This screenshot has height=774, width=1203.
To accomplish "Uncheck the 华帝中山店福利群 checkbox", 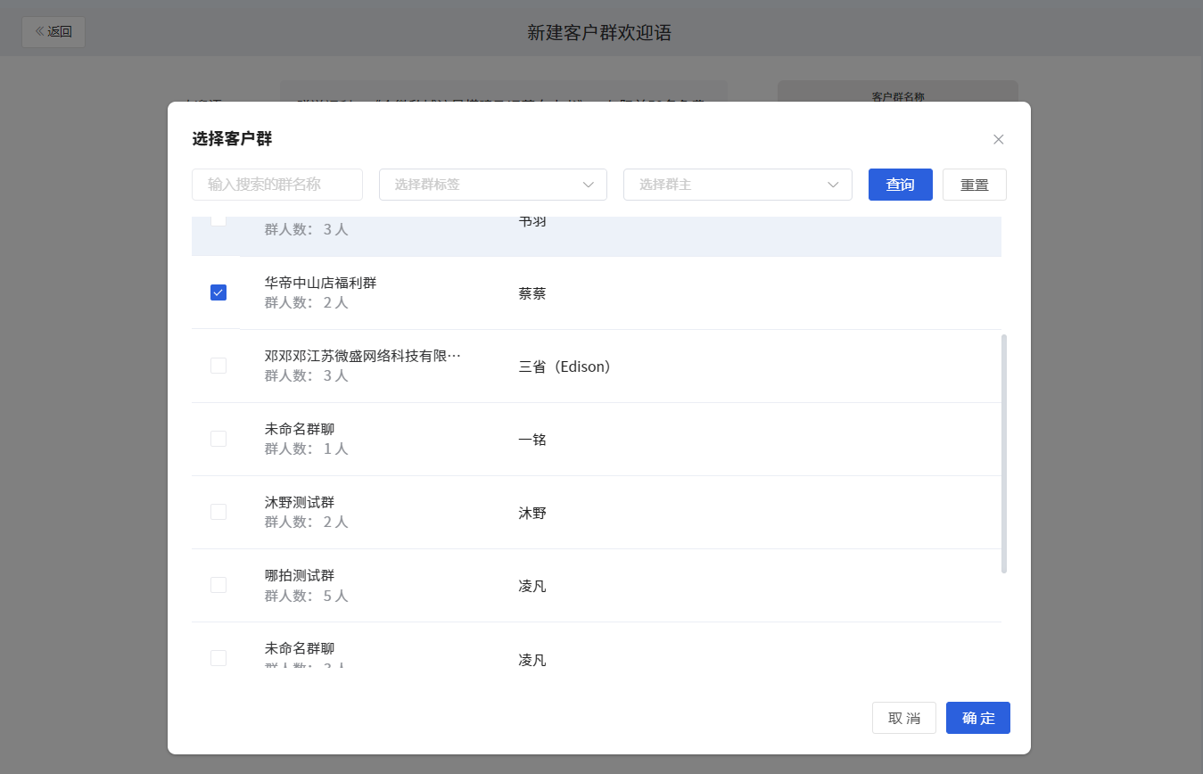I will pyautogui.click(x=218, y=292).
